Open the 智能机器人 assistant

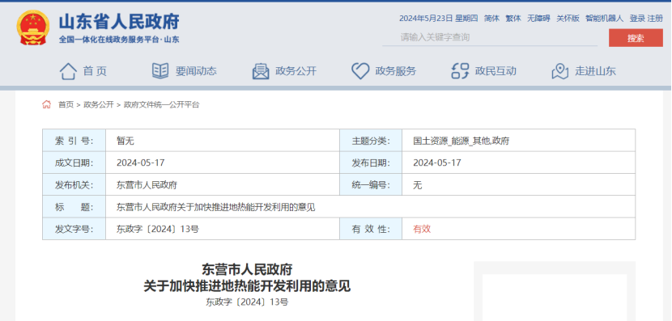coord(604,19)
